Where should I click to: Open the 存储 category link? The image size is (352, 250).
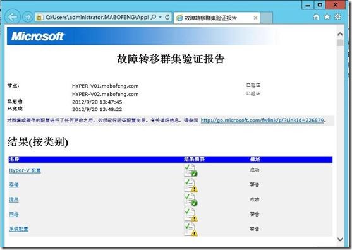14,185
